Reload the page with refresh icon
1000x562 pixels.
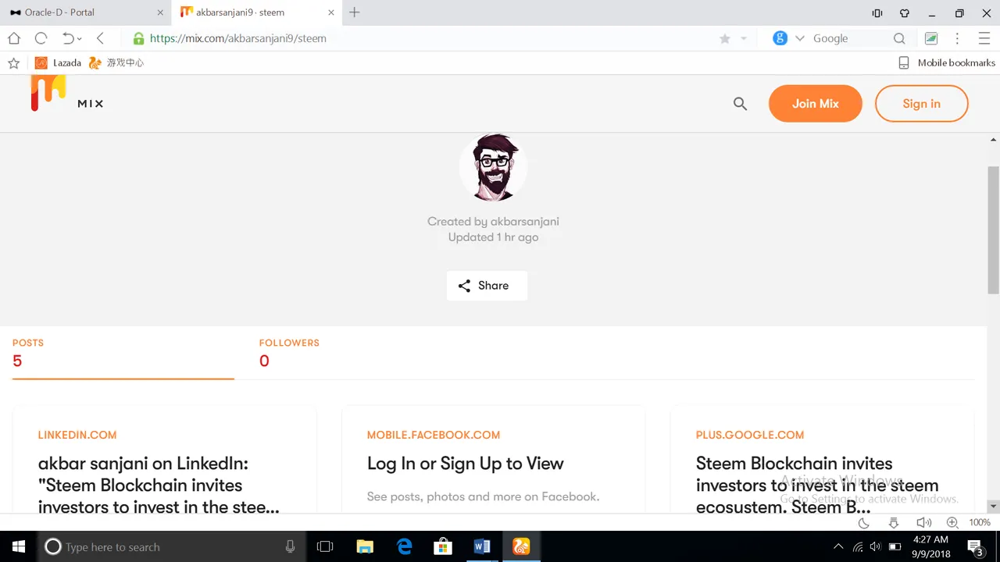click(x=41, y=38)
